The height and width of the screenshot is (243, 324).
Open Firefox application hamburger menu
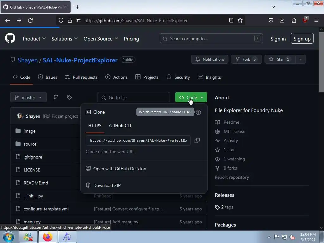click(316, 21)
